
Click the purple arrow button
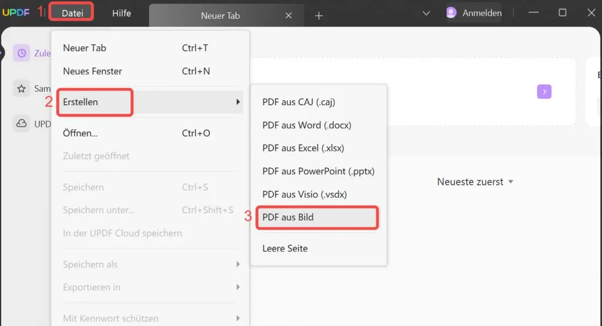(x=544, y=91)
